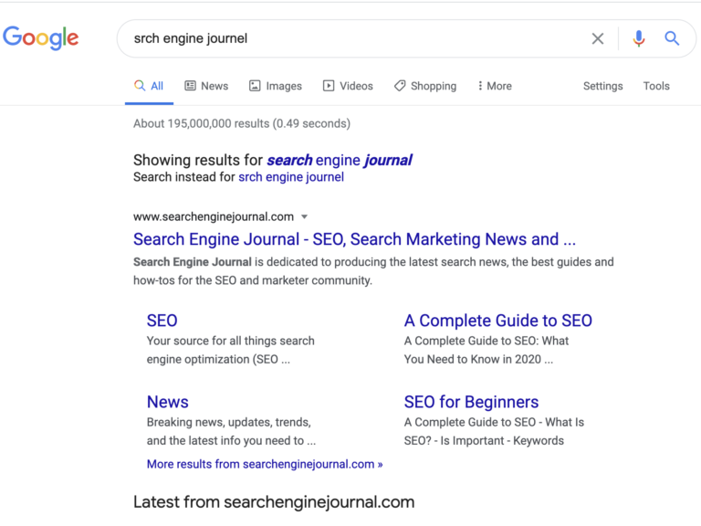Go to the Videos tab
This screenshot has height=526, width=701.
point(348,86)
